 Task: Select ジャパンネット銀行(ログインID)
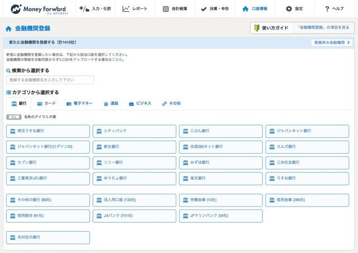point(48,147)
